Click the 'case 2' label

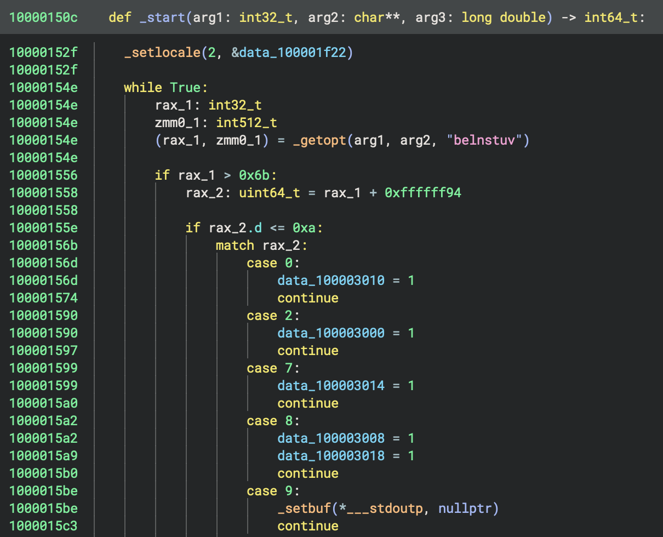pyautogui.click(x=273, y=316)
